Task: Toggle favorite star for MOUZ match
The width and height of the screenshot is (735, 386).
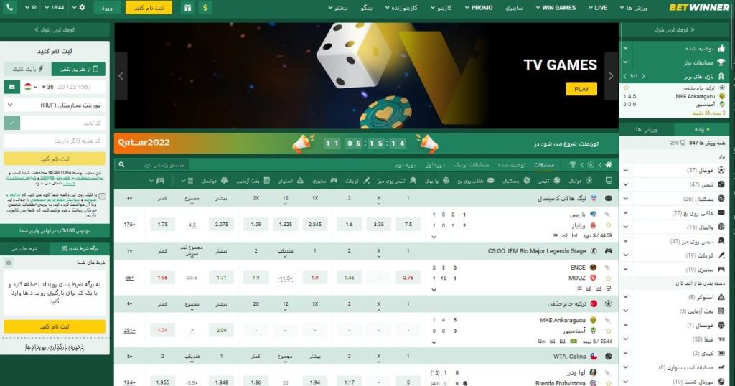Action: click(x=609, y=278)
